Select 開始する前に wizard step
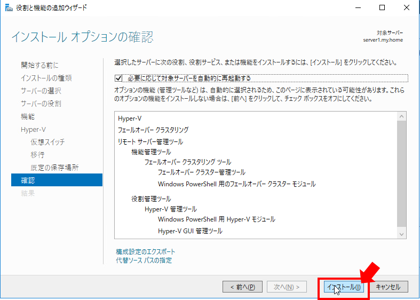This screenshot has width=420, height=300. click(39, 65)
